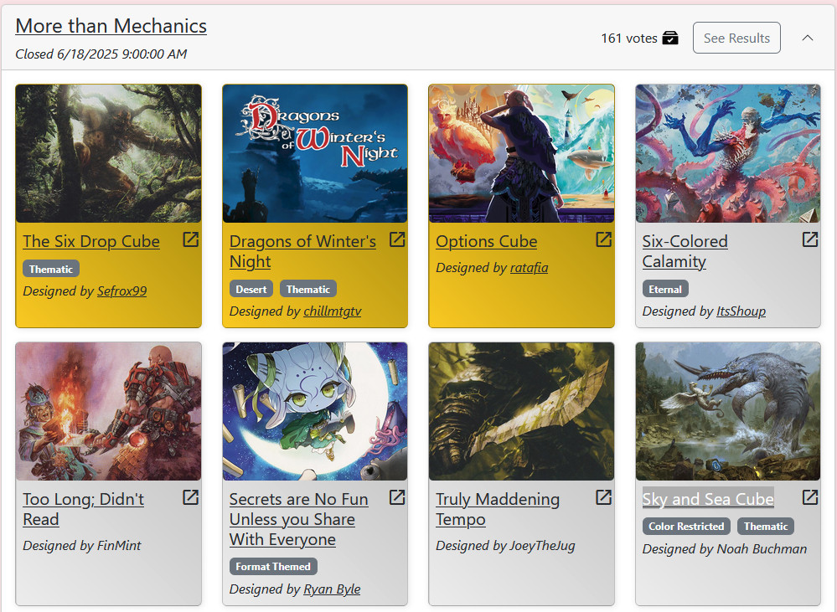Screen dimensions: 837x612
Task: Click Sky and Sea Cube sea monster artwork
Action: pos(728,411)
